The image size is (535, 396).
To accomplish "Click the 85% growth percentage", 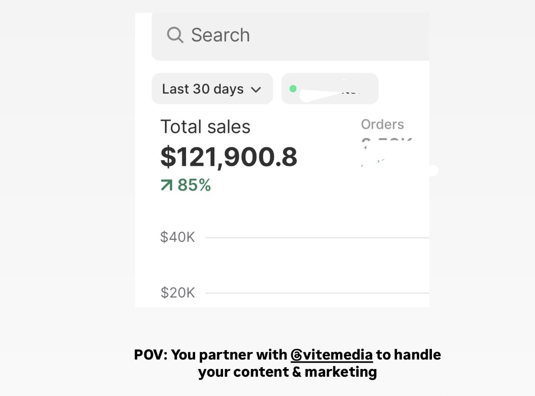I will (x=194, y=185).
